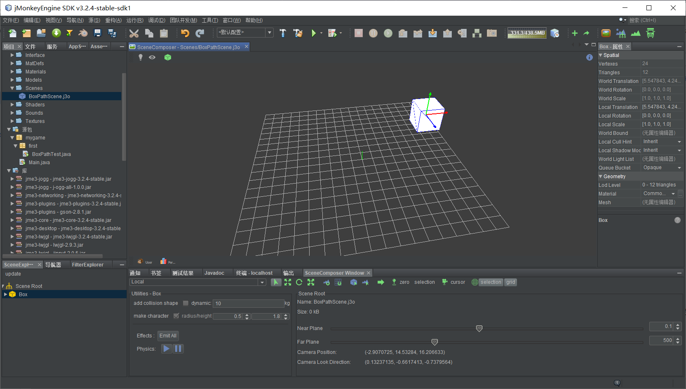Click the dynamic mass input field
Viewport: 686px width, 389px height.
(x=248, y=303)
